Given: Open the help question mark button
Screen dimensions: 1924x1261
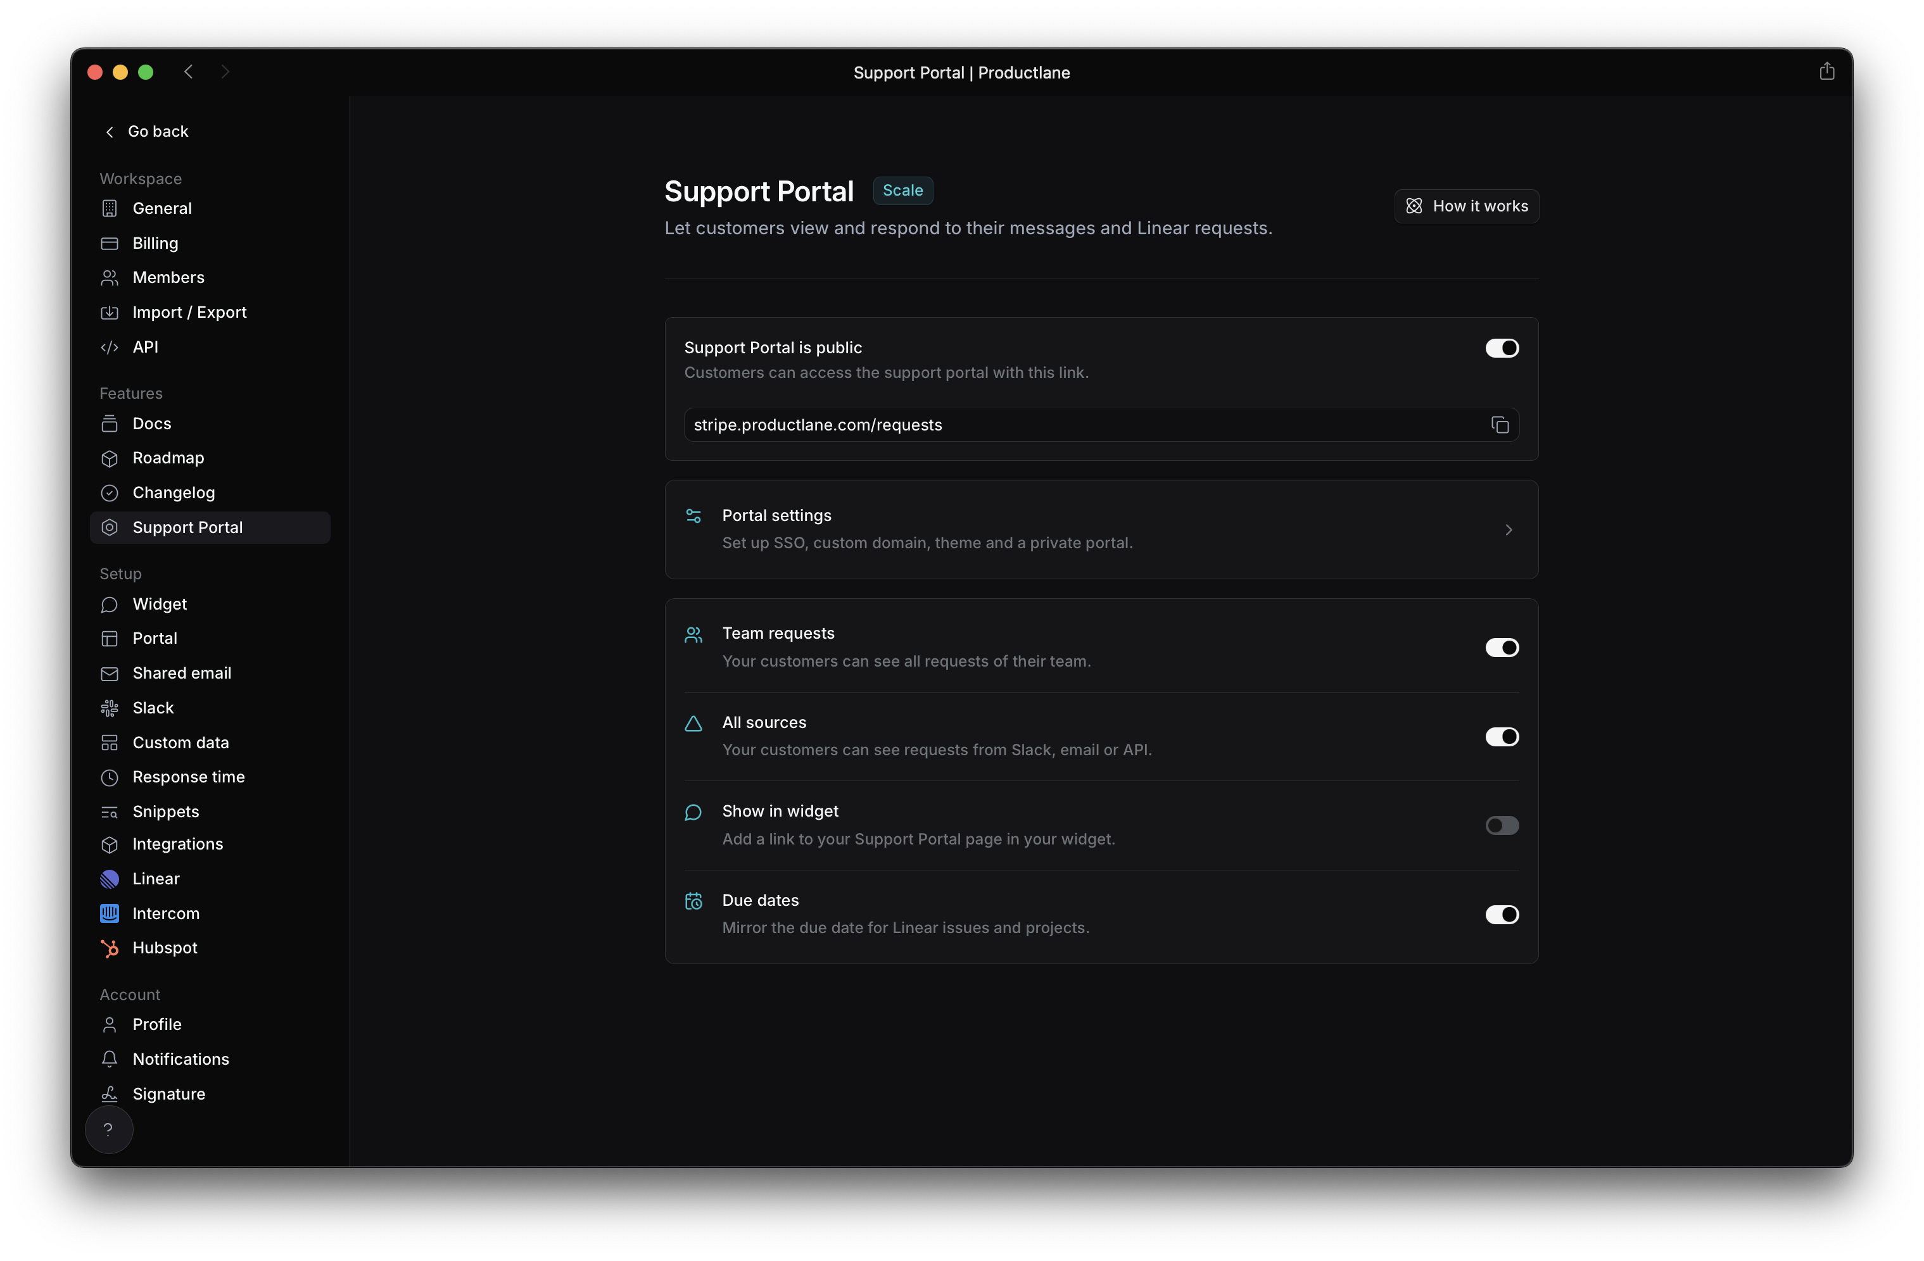Looking at the screenshot, I should pyautogui.click(x=108, y=1129).
